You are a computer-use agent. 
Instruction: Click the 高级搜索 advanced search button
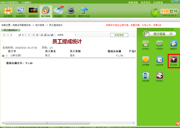click(x=119, y=35)
